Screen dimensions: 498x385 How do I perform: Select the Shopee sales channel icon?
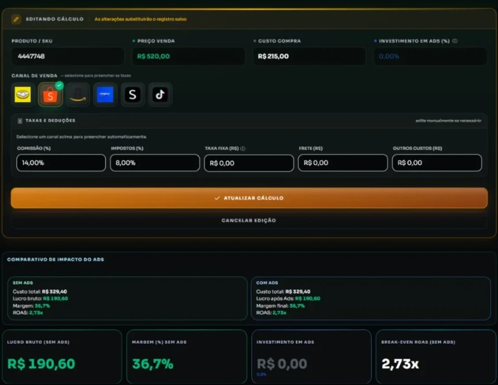(51, 95)
